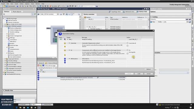
Task: Click the blue check icon on the HMI Runtime row
Action: tap(65, 59)
